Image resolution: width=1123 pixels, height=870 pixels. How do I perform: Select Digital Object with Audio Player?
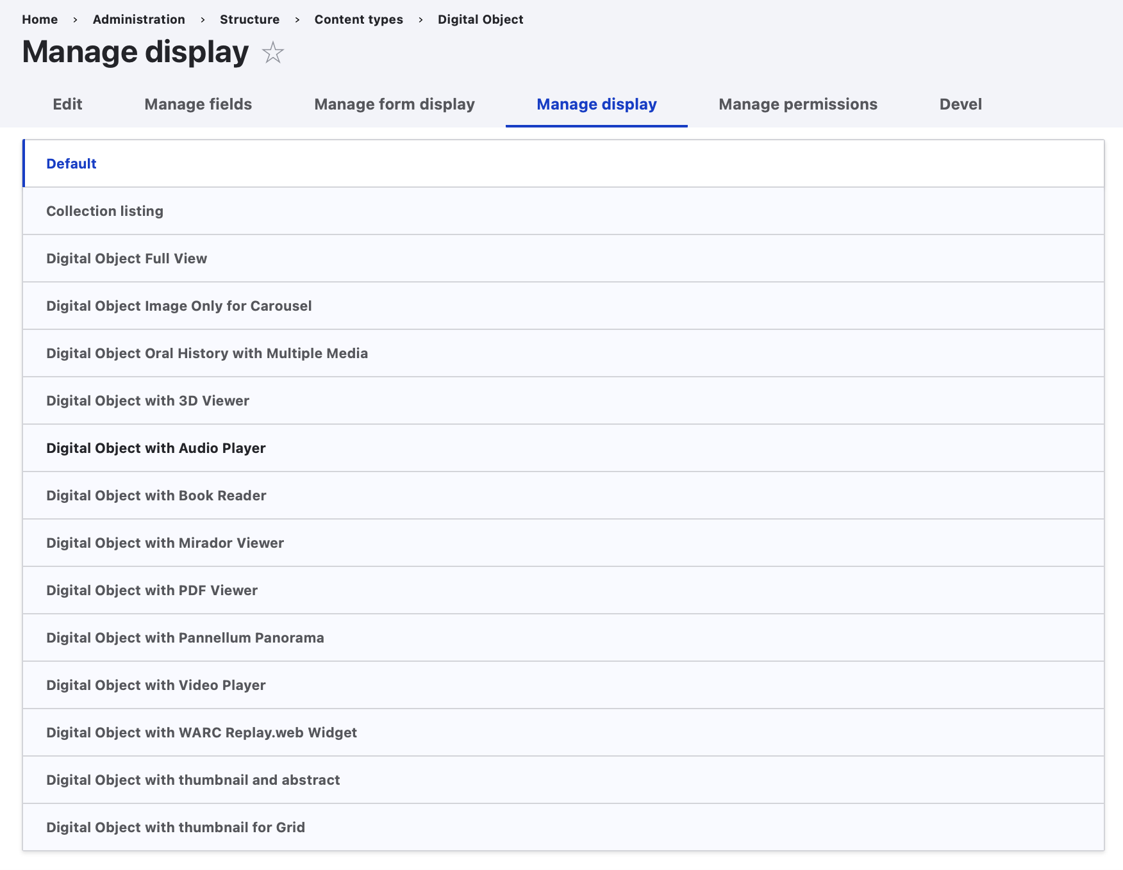156,448
